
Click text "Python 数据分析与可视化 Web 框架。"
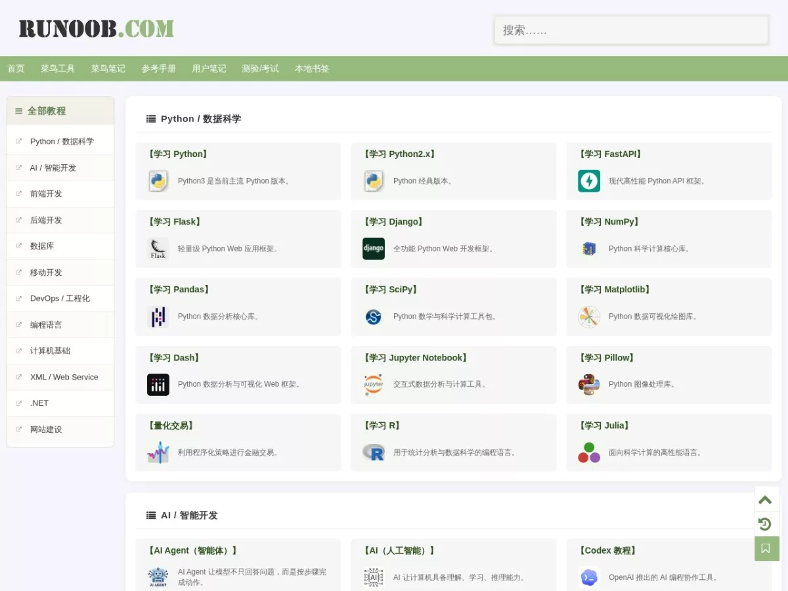coord(241,384)
